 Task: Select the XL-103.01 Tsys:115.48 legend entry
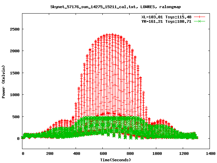[166, 17]
